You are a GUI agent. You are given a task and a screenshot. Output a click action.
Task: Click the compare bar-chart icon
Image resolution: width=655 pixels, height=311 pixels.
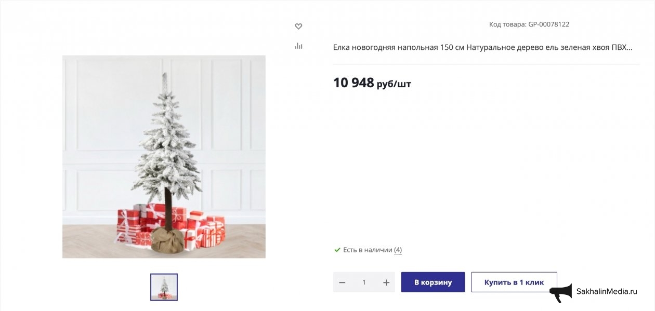coord(298,46)
